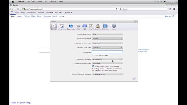Open Remove download list items dropdown
Screen dimensions: 187x105
107,74
